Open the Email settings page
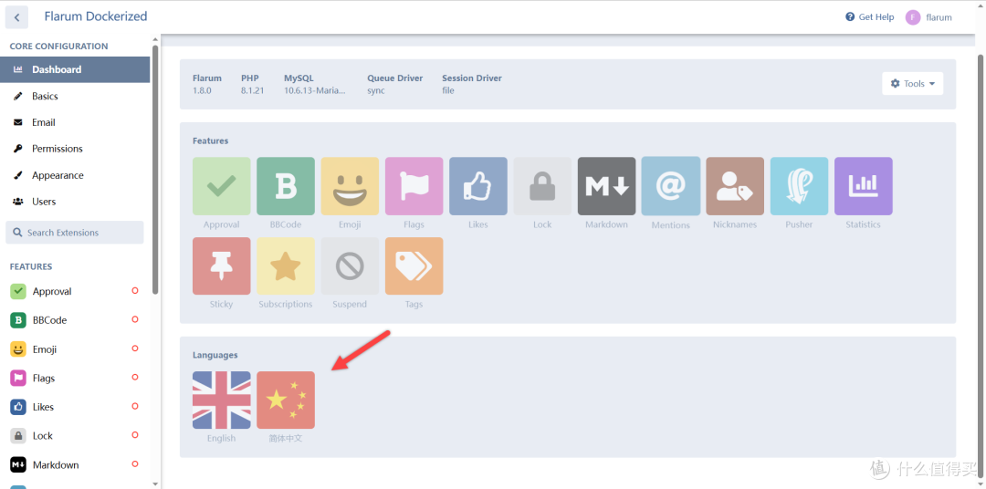986x489 pixels. pos(75,122)
